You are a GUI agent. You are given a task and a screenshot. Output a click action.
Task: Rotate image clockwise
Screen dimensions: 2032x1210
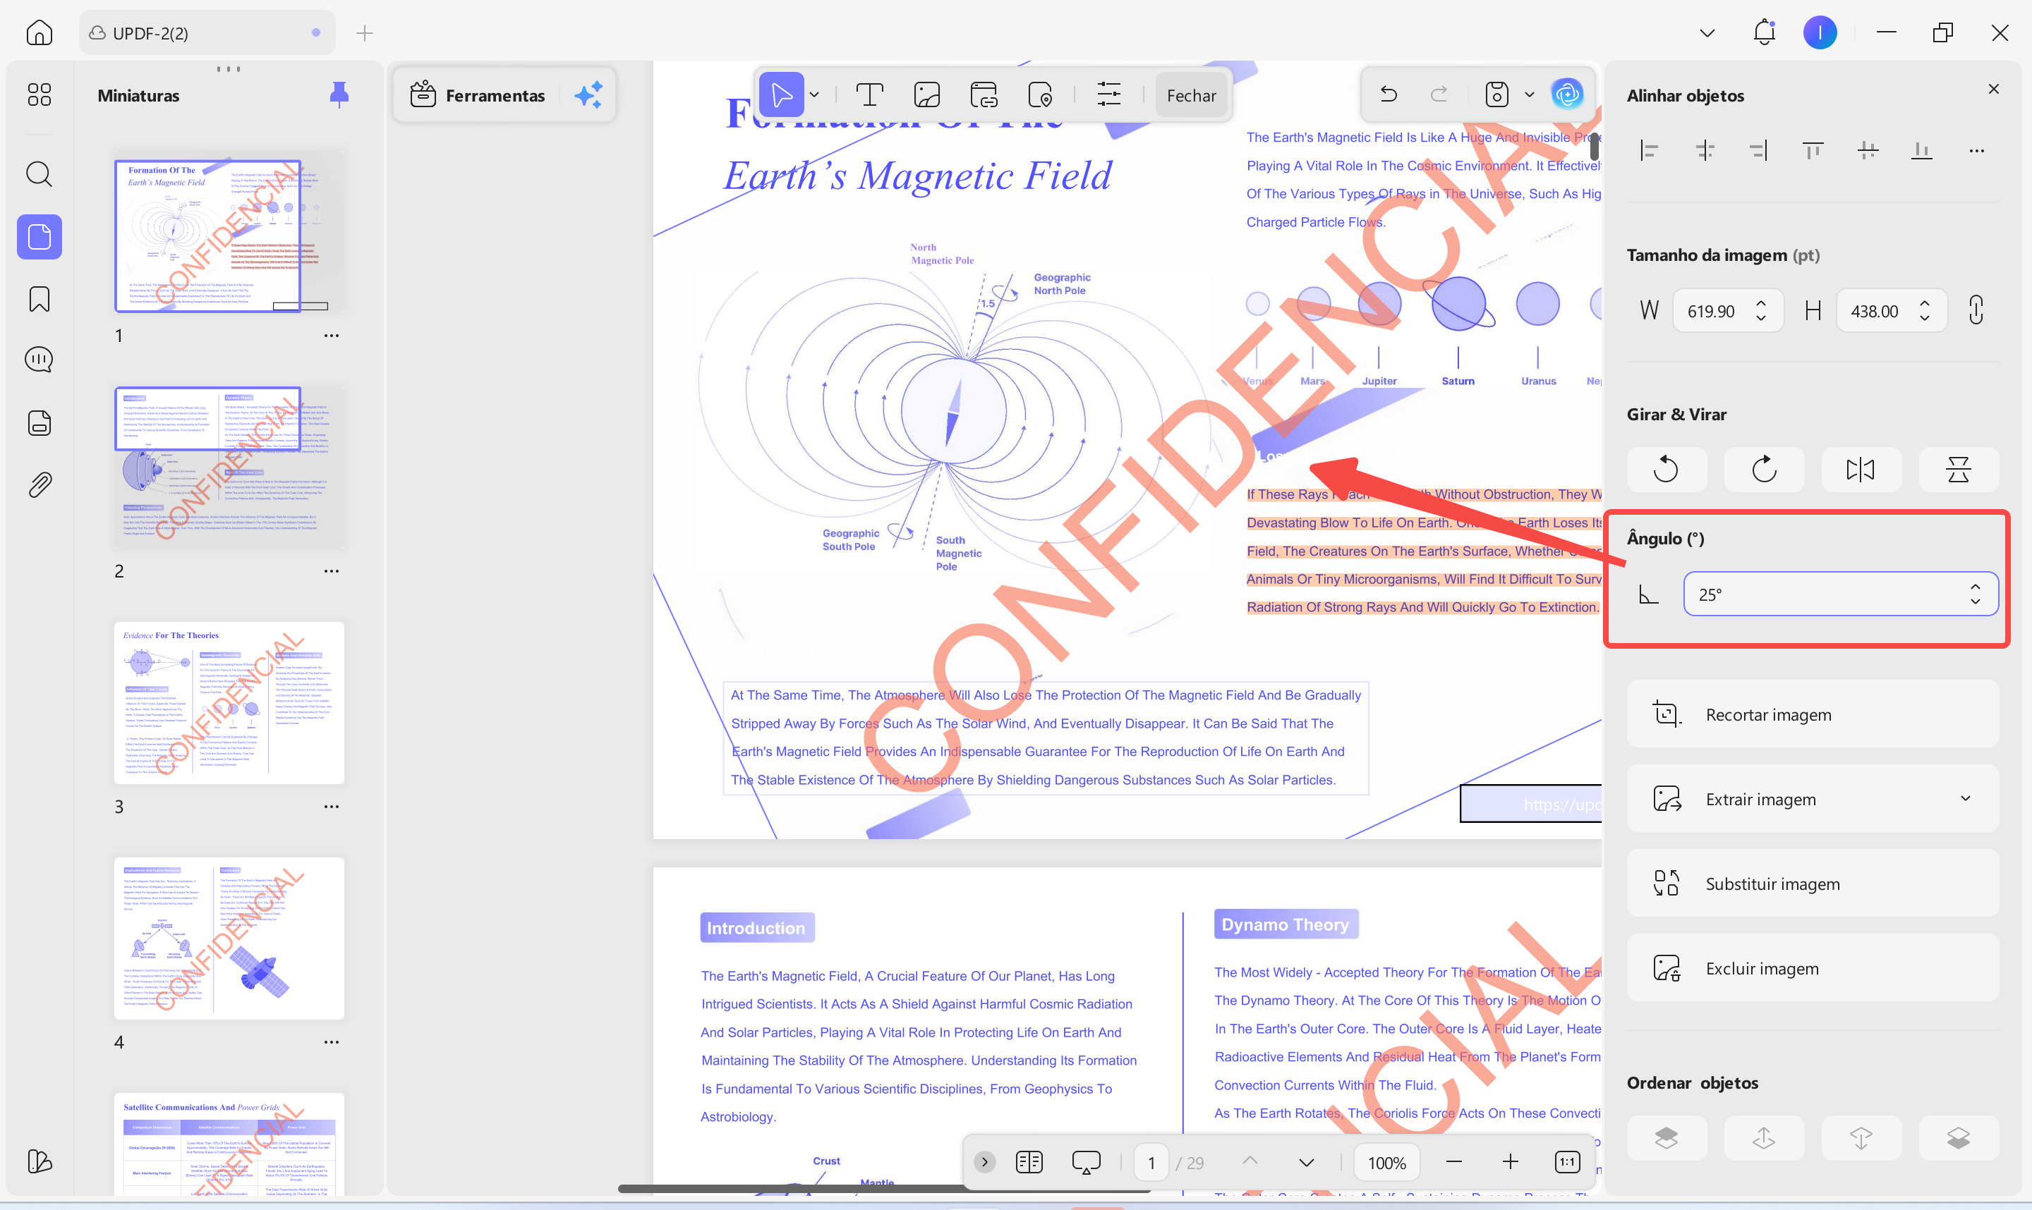[1764, 470]
